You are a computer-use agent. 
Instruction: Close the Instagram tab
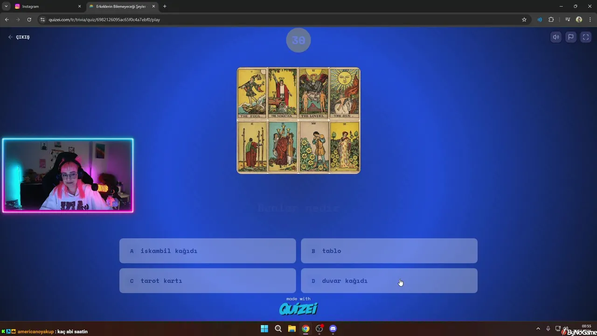79,7
